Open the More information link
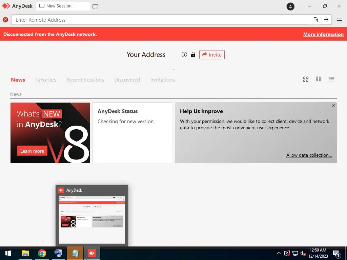The width and height of the screenshot is (347, 260). (323, 34)
